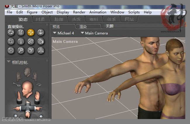The image size is (190, 124).
Task: Open the File menu
Action: pos(9,12)
